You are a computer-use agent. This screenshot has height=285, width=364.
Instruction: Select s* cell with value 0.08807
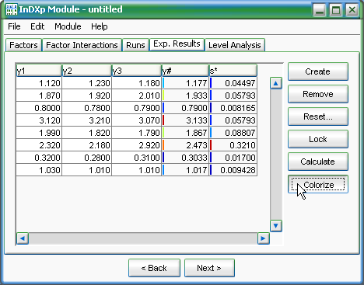(233, 133)
